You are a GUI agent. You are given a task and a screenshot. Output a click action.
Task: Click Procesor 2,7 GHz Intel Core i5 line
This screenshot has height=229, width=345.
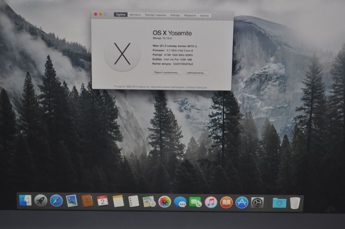(173, 50)
